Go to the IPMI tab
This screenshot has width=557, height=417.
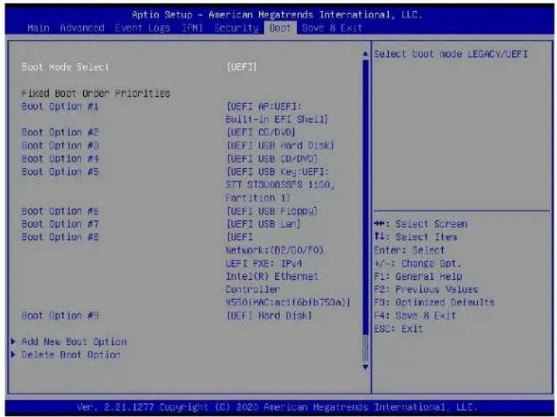(192, 28)
